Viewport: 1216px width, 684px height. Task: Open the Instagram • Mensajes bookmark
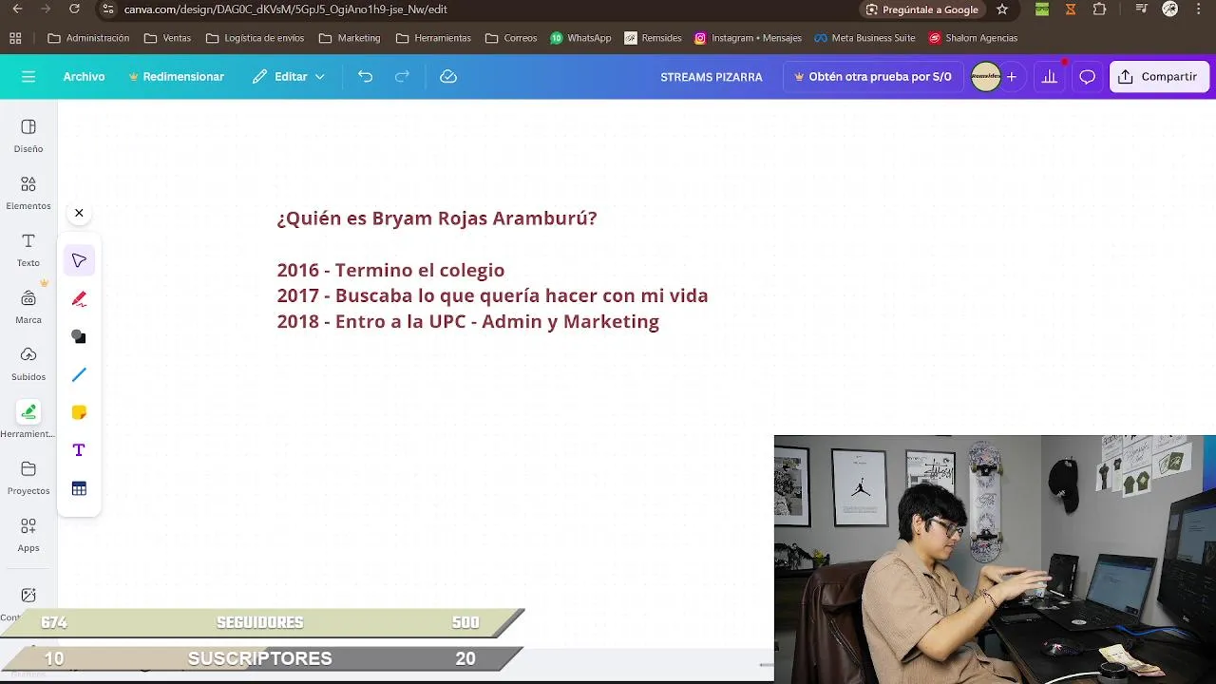tap(748, 38)
